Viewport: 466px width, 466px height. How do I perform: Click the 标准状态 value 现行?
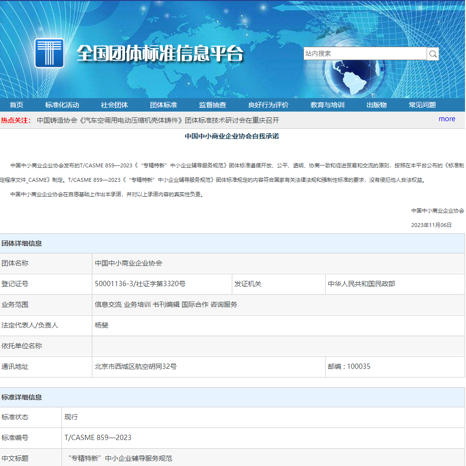[71, 417]
